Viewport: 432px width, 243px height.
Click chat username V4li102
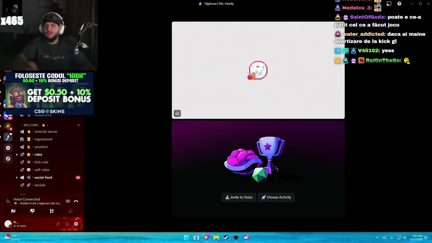coord(369,51)
